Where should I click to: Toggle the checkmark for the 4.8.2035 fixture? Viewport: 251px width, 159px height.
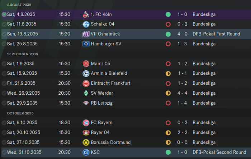4,14
